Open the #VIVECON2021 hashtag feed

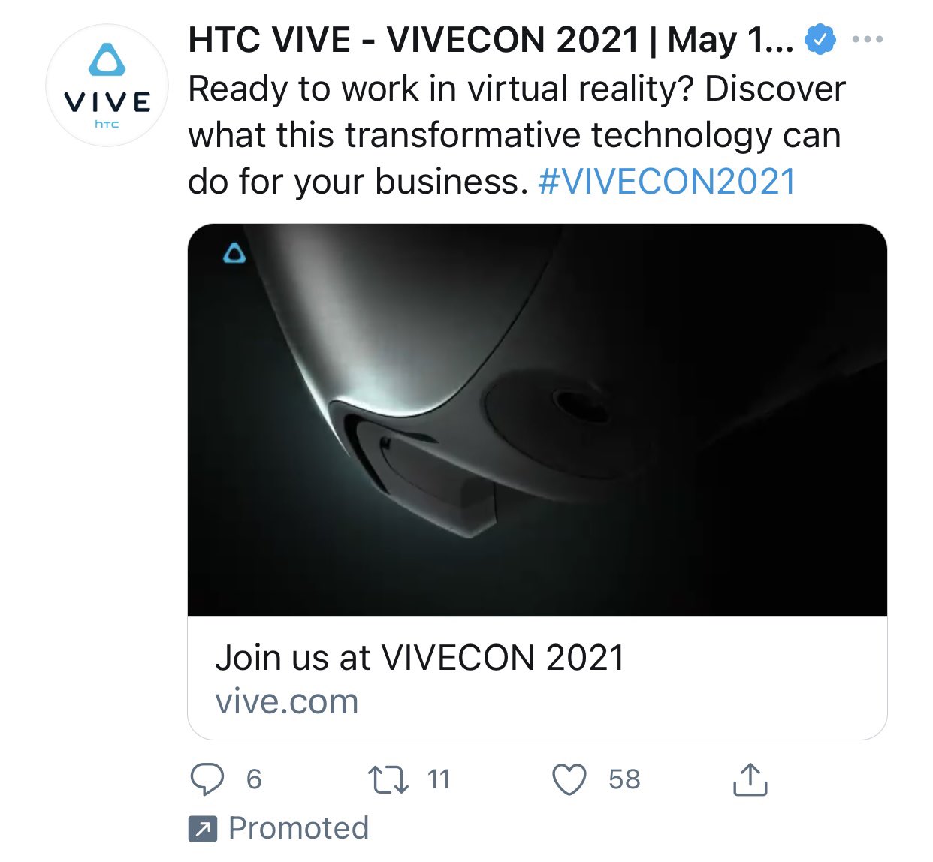[x=667, y=181]
